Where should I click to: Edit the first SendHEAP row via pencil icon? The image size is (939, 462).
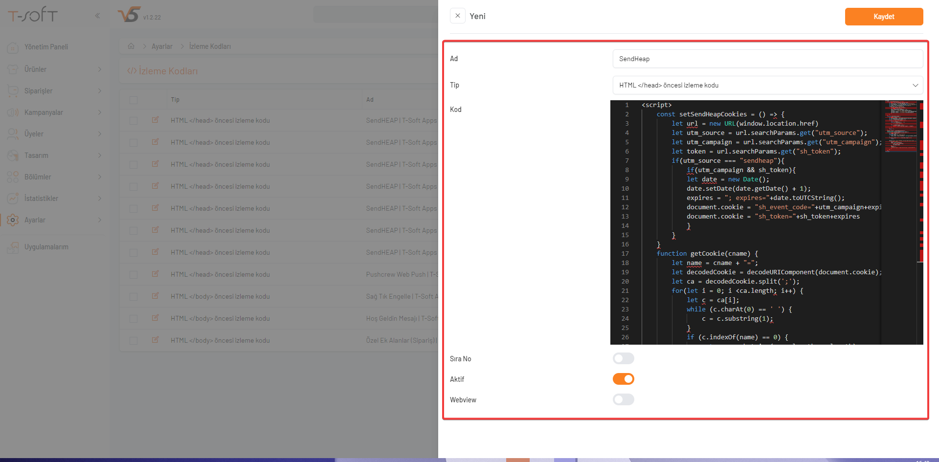pyautogui.click(x=155, y=120)
